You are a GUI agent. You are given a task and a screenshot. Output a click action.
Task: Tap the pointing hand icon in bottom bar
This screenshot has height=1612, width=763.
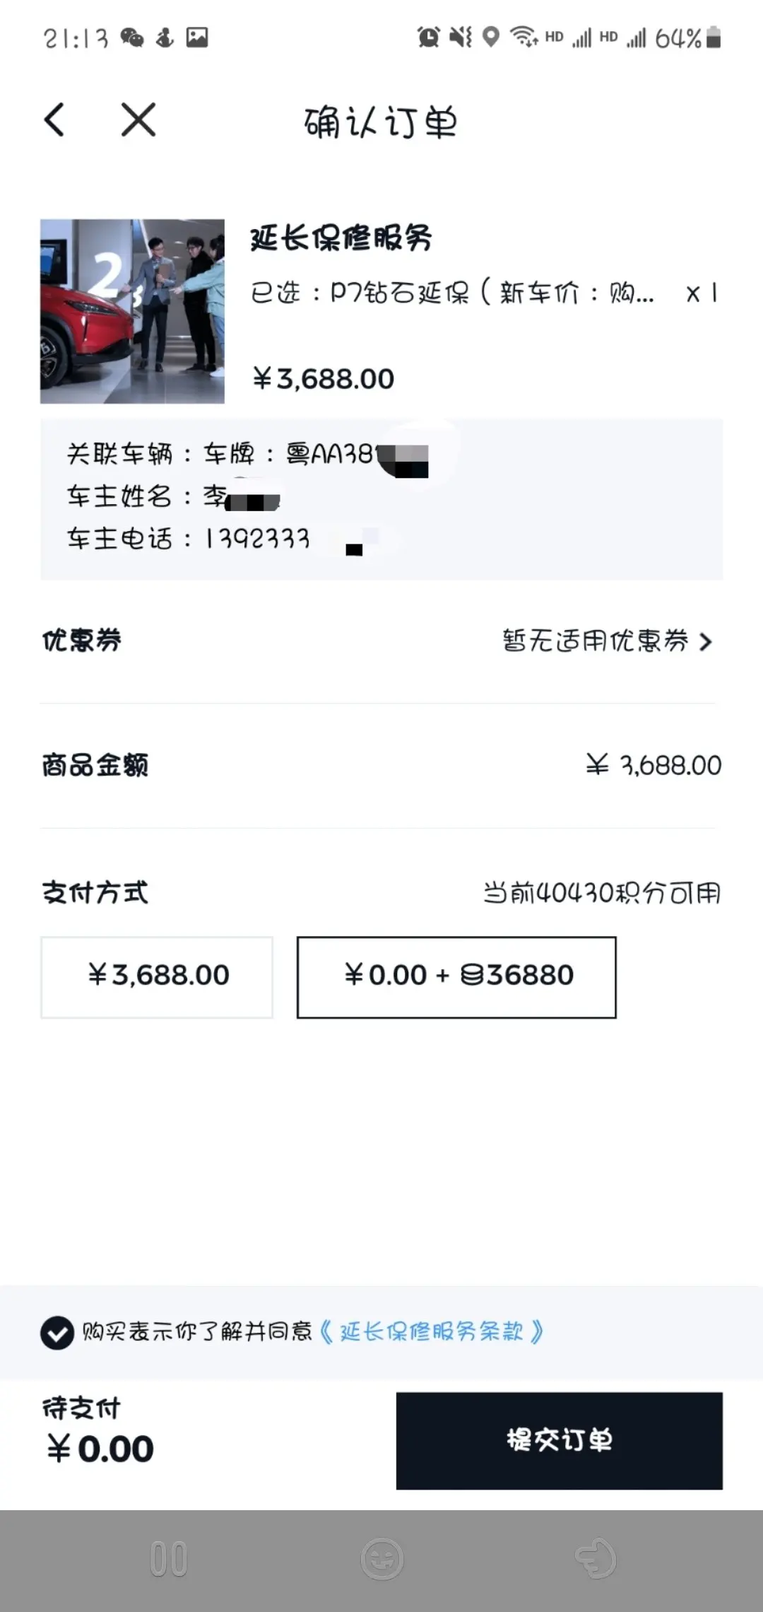click(595, 1559)
